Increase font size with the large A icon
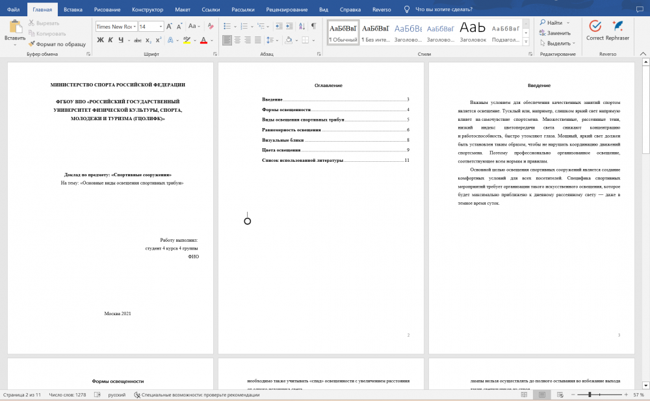This screenshot has height=401, width=650. (169, 27)
